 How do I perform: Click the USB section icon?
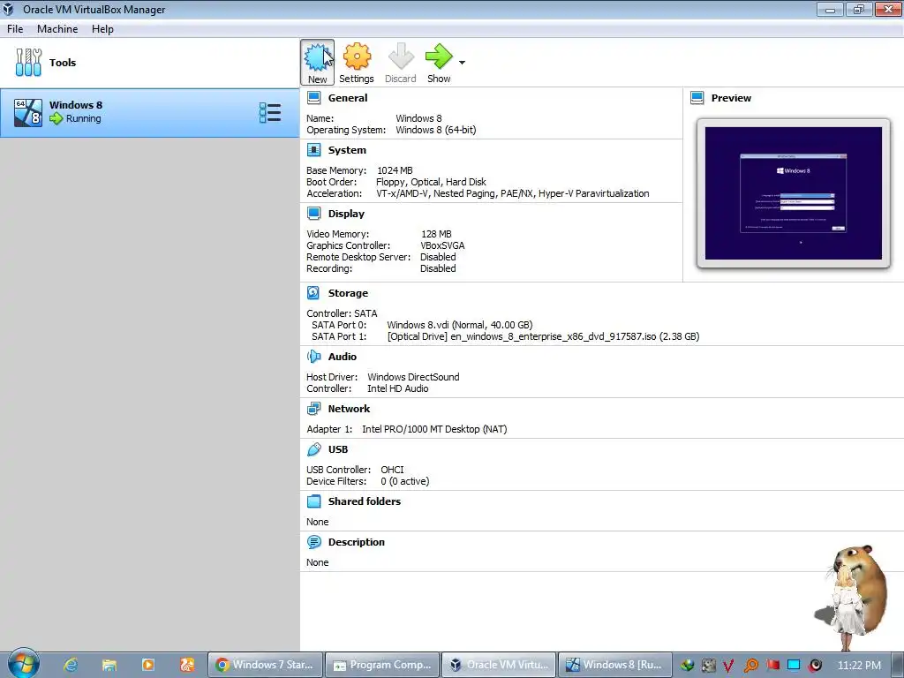coord(313,449)
